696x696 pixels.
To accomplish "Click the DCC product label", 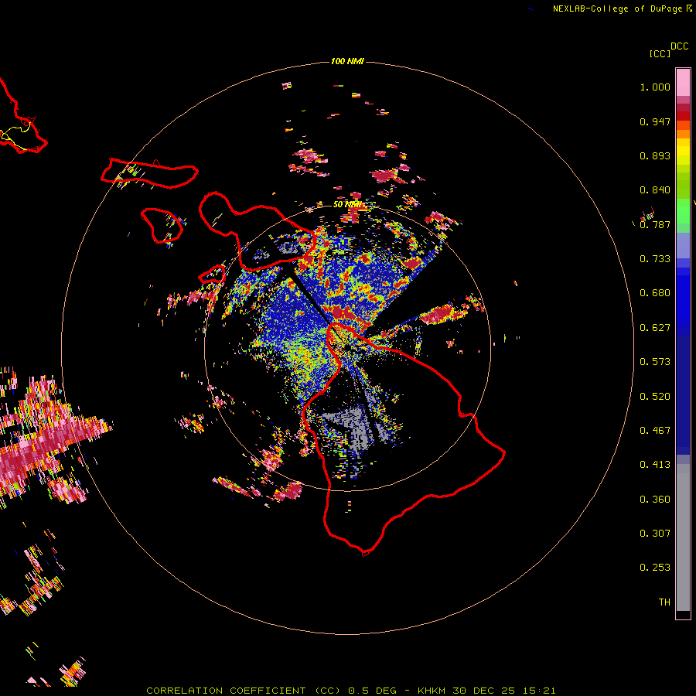I will 680,46.
